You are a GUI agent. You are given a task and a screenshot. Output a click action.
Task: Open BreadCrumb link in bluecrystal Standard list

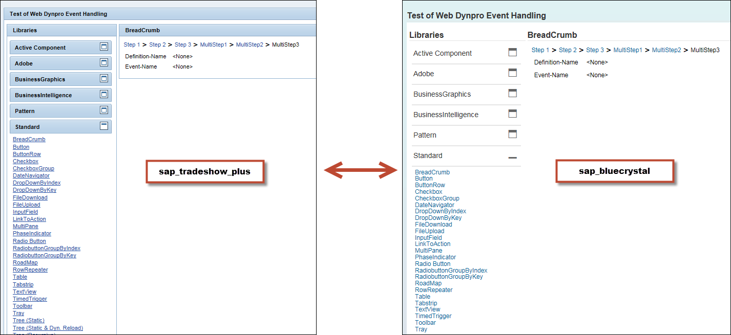432,172
